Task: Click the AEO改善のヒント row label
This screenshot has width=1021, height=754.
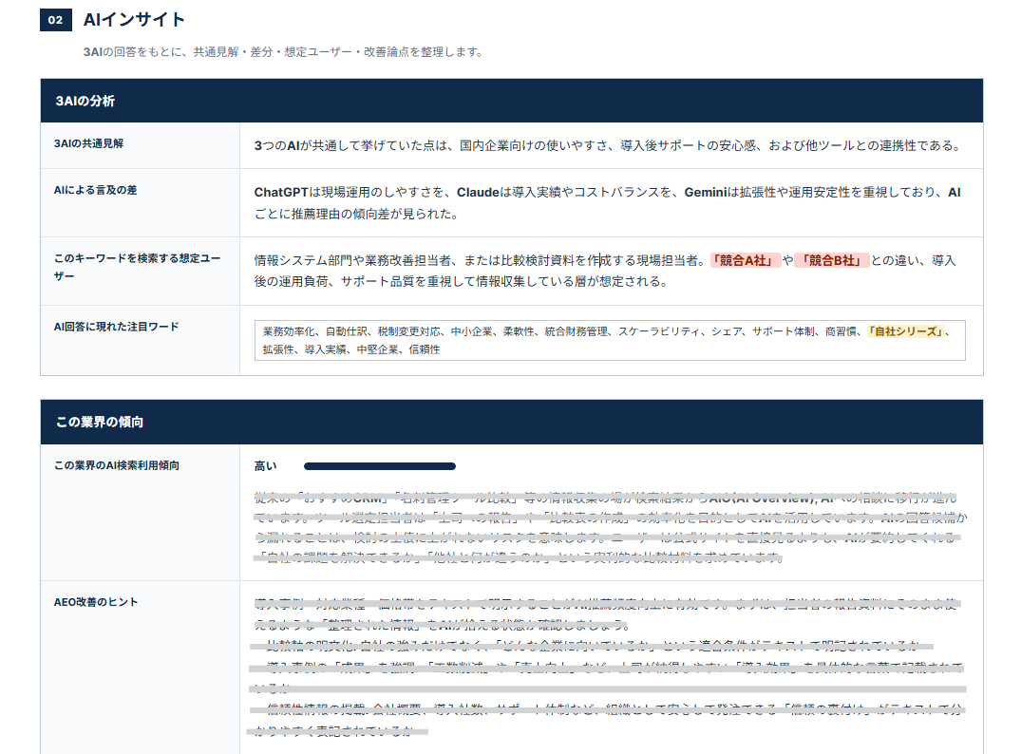Action: coord(96,602)
